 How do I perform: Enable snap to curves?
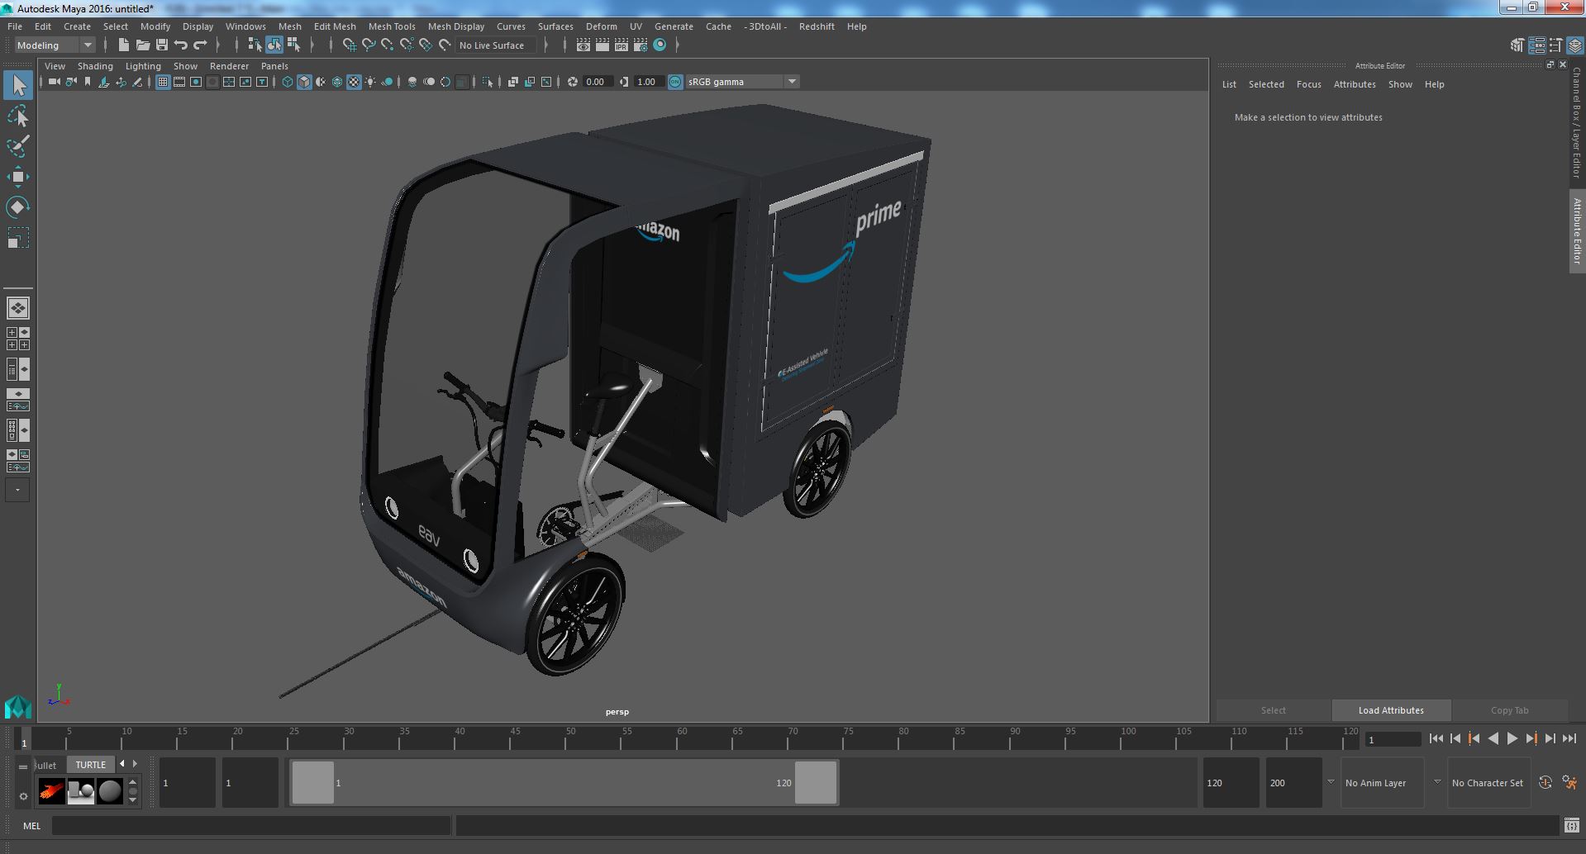[x=369, y=45]
